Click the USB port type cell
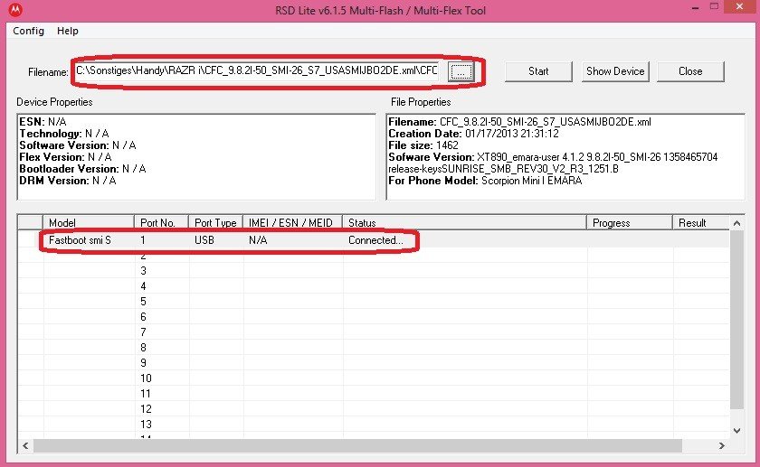This screenshot has height=467, width=760. coord(204,240)
